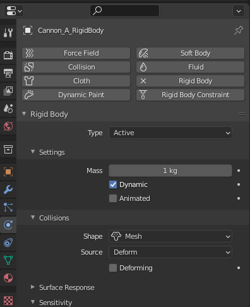This screenshot has height=307, width=250.
Task: Open the Tool properties tab
Action: 8,33
